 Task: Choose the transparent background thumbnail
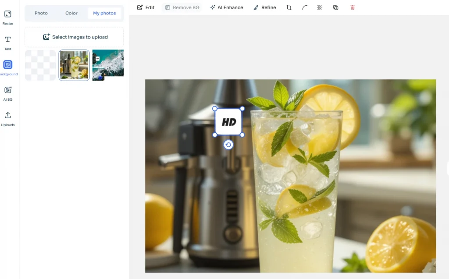coord(40,65)
